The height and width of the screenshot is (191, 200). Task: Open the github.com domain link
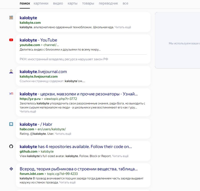click(x=28, y=151)
